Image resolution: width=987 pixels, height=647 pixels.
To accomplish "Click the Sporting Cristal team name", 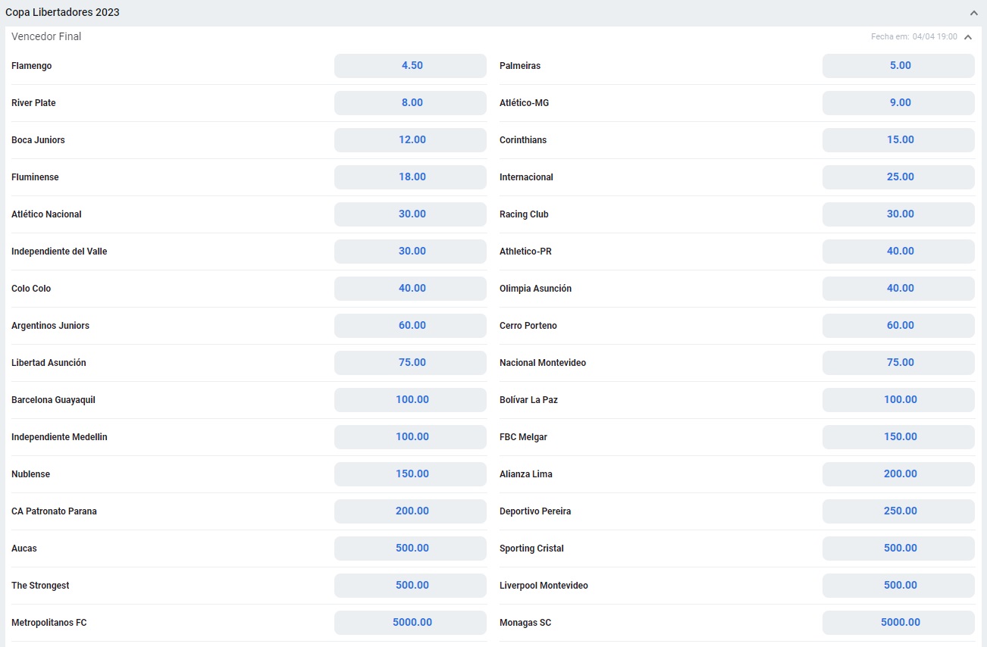I will tap(531, 549).
